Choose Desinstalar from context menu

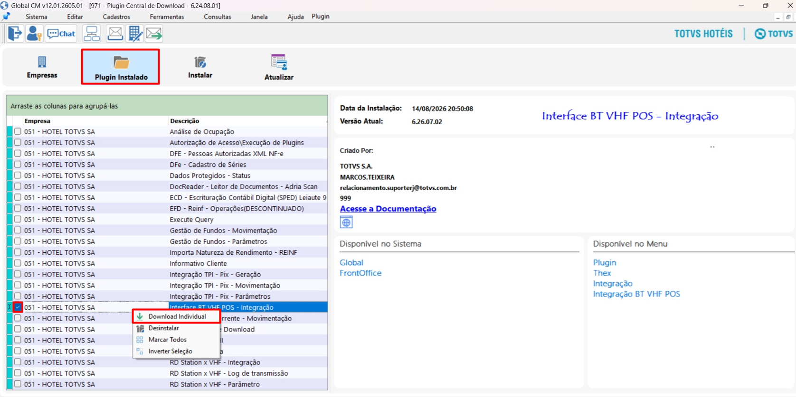[177, 328]
